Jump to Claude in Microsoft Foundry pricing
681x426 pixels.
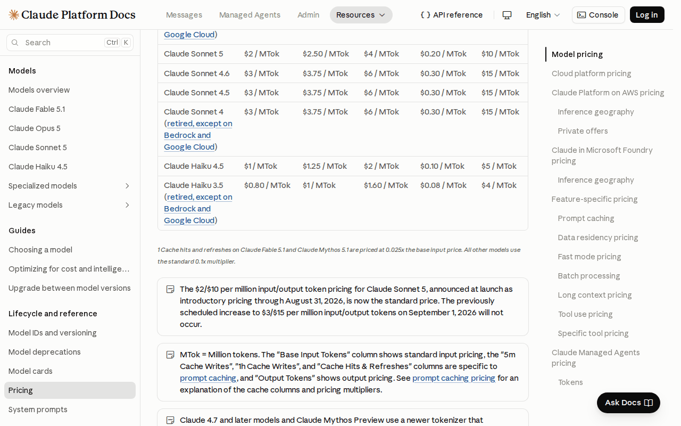click(602, 155)
